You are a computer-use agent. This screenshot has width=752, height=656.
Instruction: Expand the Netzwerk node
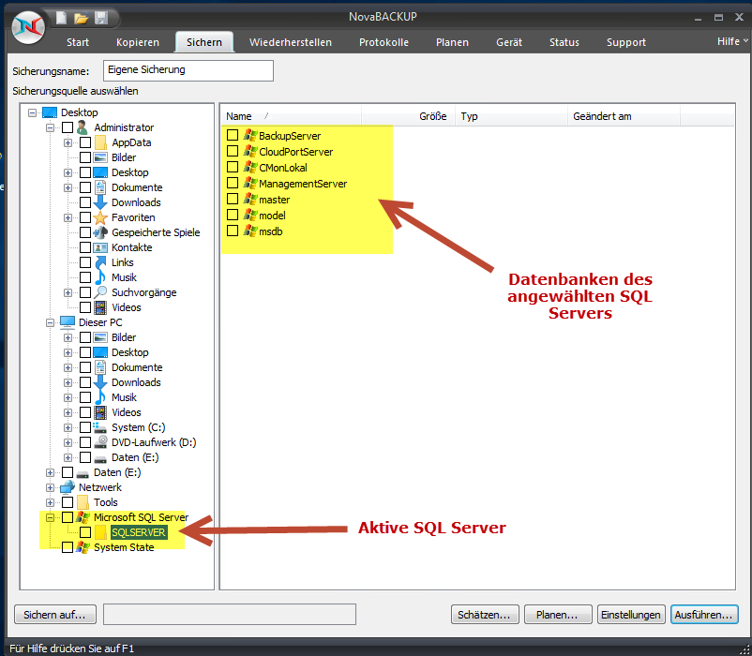50,487
